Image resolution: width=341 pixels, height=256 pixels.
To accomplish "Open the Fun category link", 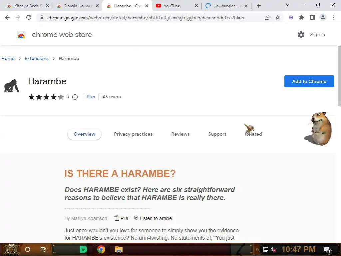I will click(x=91, y=97).
